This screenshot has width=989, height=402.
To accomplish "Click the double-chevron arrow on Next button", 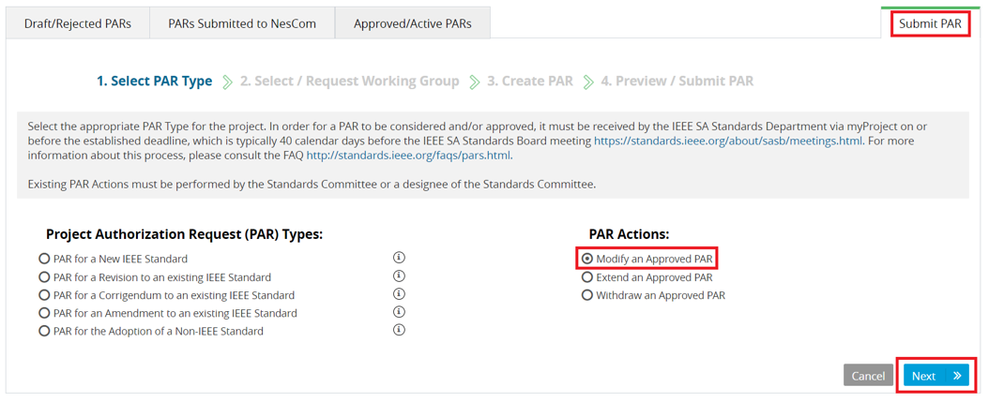I will (x=957, y=376).
